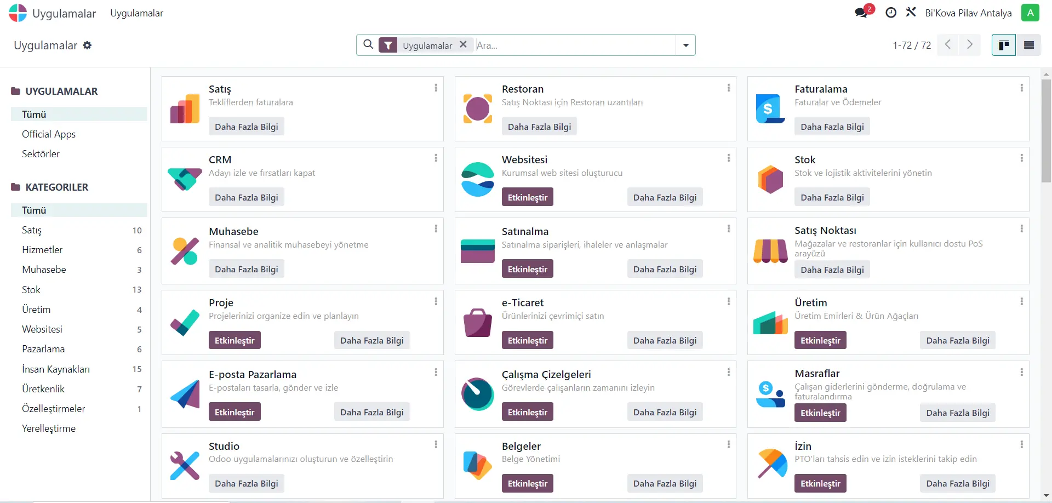Switch to Kanban view
Screen dimensions: 1052x503
click(1004, 45)
